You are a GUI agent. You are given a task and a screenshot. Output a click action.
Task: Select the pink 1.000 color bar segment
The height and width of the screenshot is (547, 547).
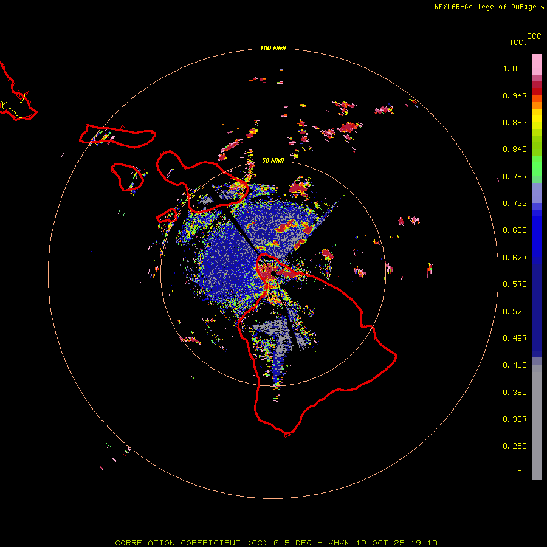pos(537,64)
